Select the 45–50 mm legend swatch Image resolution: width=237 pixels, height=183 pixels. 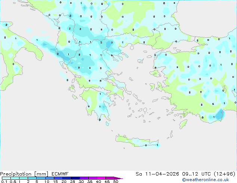(110, 178)
